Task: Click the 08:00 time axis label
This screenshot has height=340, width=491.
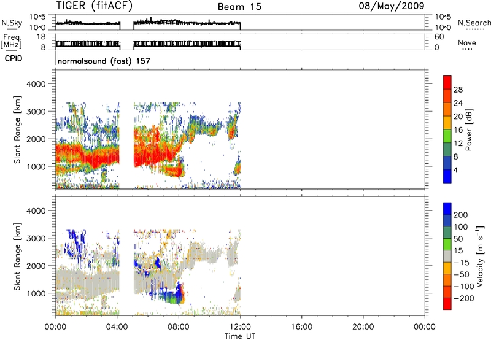Action: point(179,327)
